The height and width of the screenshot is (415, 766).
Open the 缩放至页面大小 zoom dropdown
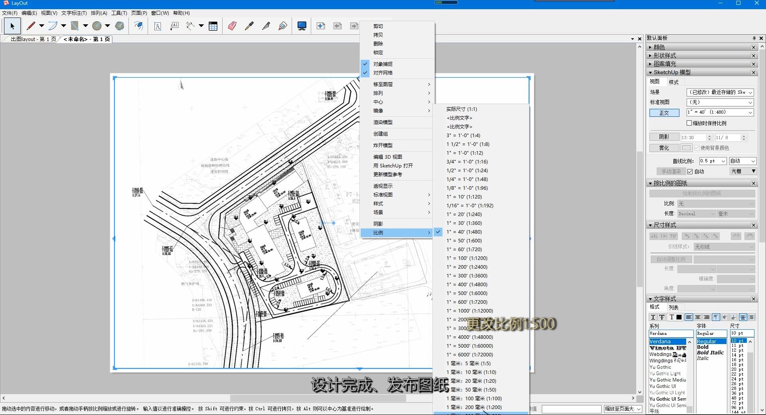pyautogui.click(x=623, y=409)
